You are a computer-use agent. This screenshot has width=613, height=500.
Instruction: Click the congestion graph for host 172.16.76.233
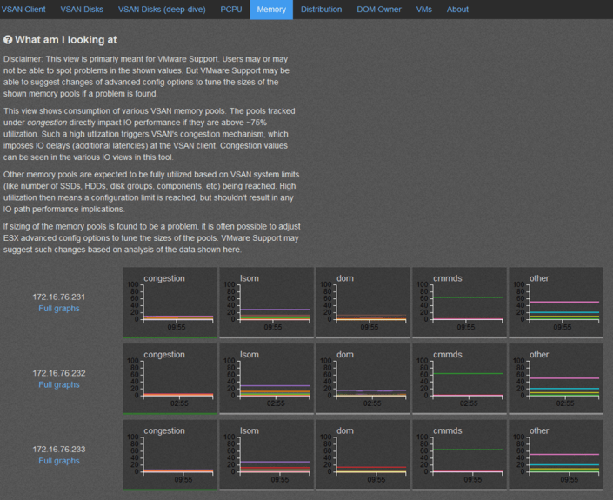170,455
